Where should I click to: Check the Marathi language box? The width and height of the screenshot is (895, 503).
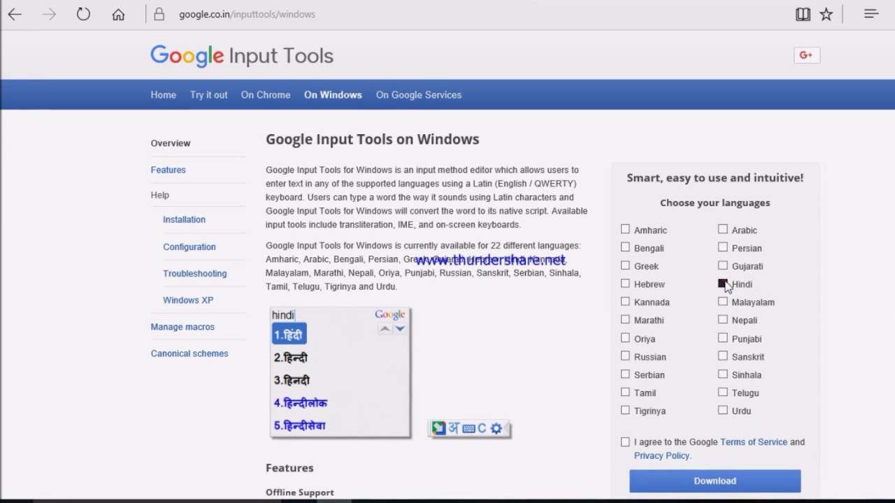tap(625, 320)
